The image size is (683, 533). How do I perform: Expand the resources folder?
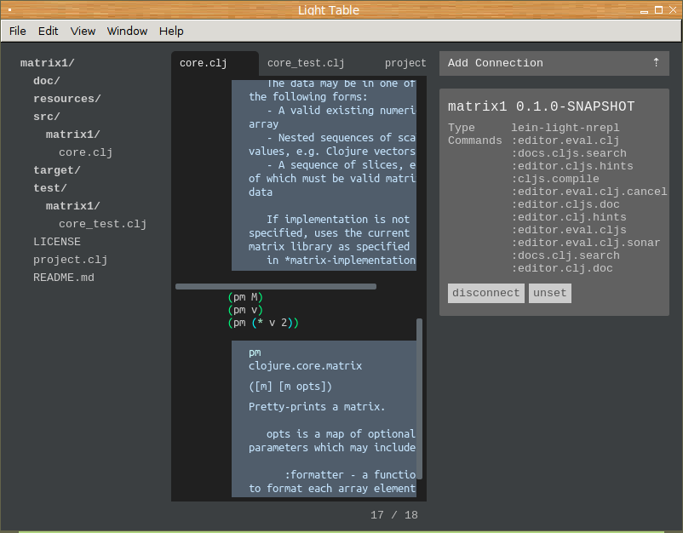pyautogui.click(x=67, y=99)
